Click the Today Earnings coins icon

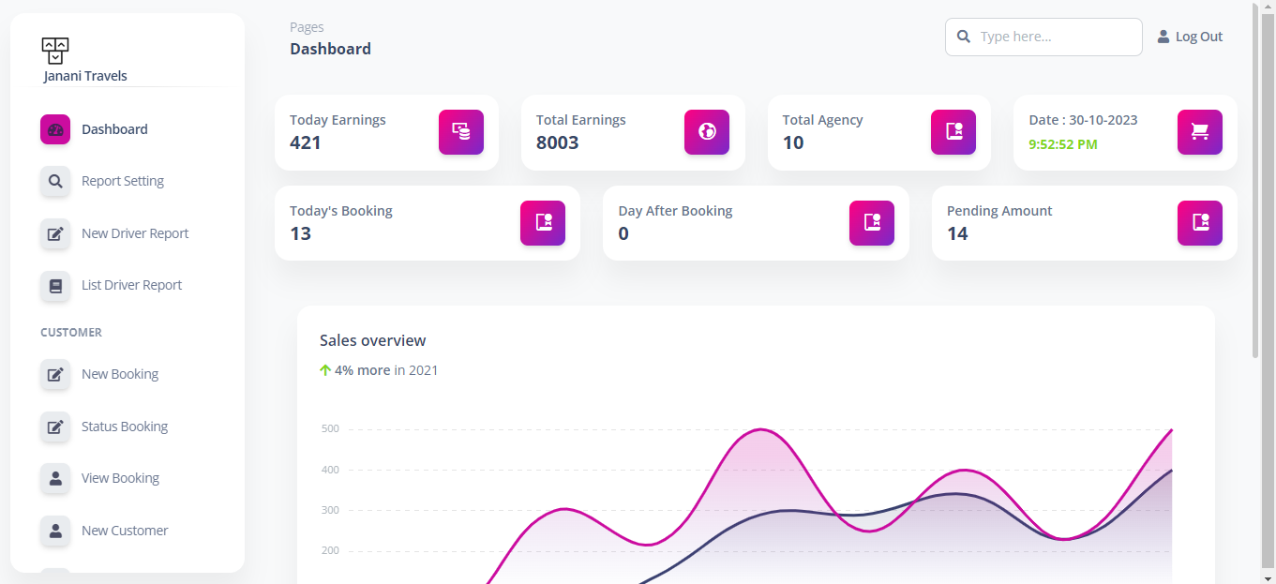tap(461, 132)
